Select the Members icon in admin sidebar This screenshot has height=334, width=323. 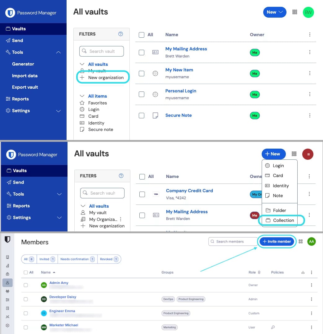click(x=8, y=282)
